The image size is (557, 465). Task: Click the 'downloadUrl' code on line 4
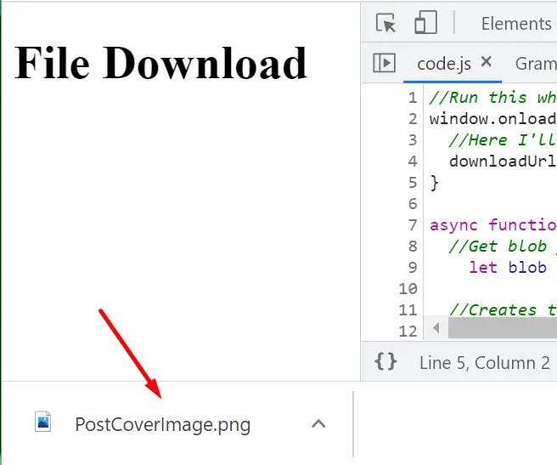[x=503, y=162]
